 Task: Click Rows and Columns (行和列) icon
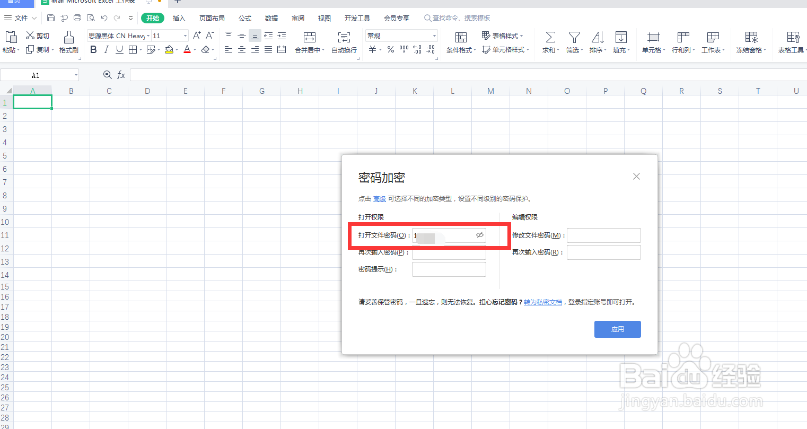click(683, 37)
